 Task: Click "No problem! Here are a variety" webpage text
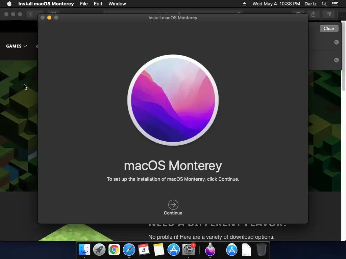212,237
